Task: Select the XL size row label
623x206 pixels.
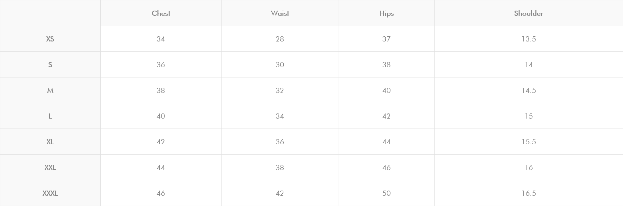Action: 50,142
